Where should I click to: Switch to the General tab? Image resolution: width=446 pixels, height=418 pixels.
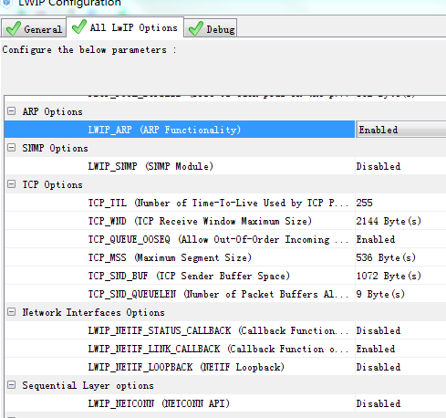[34, 28]
